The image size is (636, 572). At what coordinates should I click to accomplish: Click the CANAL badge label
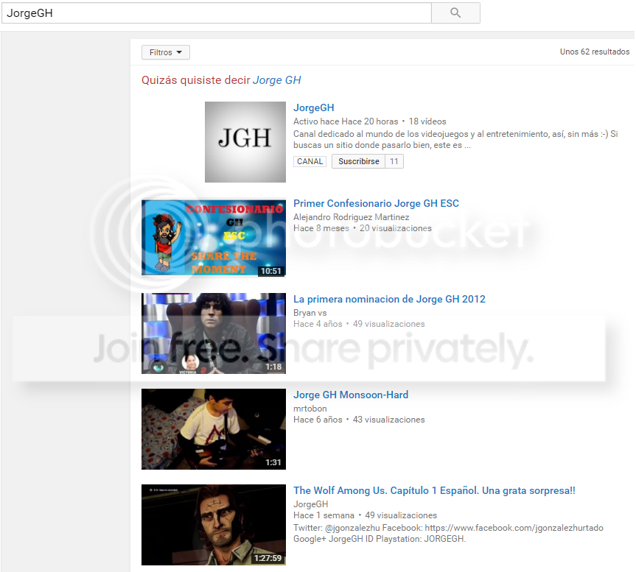tap(310, 161)
